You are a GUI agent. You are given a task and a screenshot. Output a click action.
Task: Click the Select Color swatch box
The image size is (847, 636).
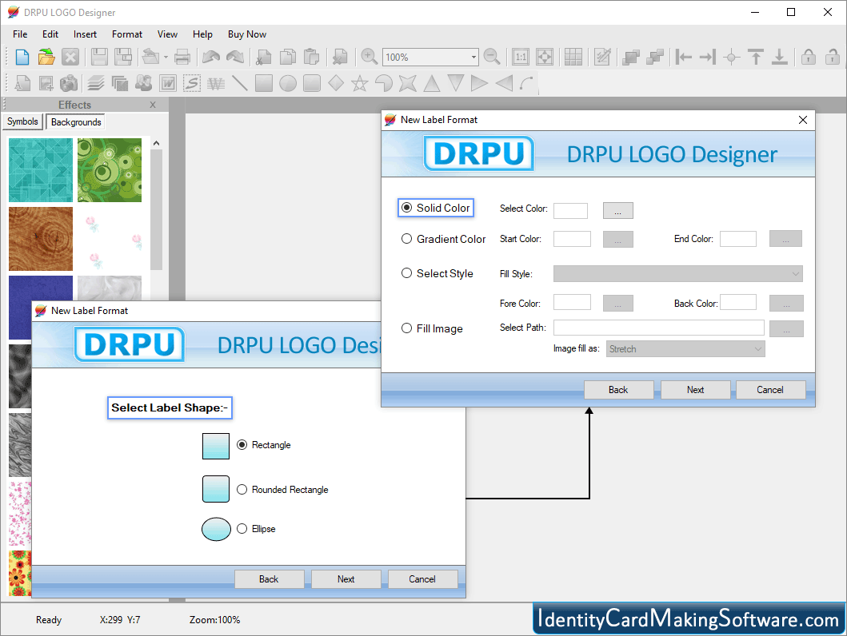coord(571,210)
